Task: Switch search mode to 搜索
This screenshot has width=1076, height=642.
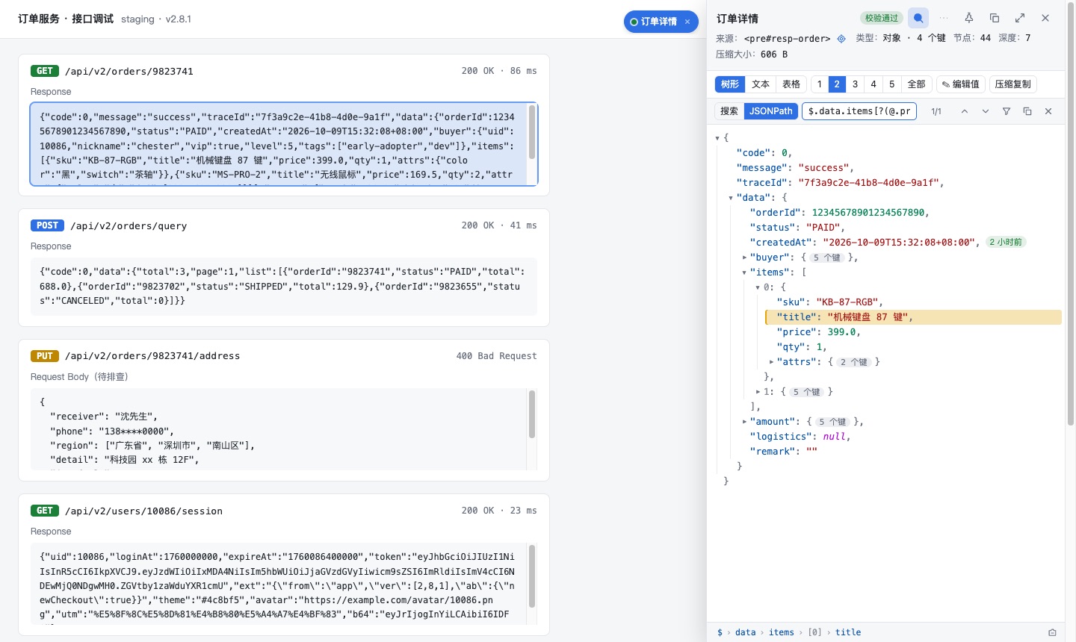Action: tap(729, 111)
